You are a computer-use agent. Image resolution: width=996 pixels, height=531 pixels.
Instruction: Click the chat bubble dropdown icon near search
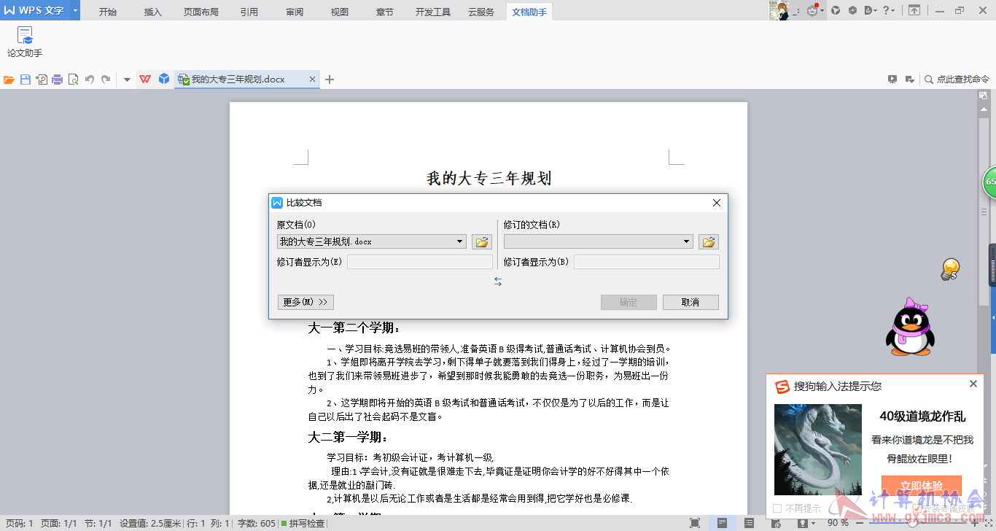point(910,80)
